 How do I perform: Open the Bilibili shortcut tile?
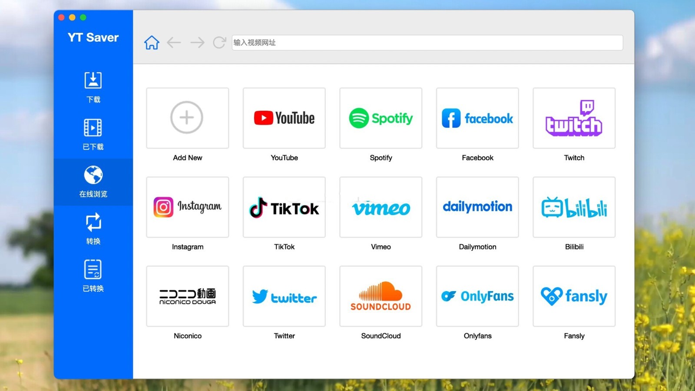point(574,207)
